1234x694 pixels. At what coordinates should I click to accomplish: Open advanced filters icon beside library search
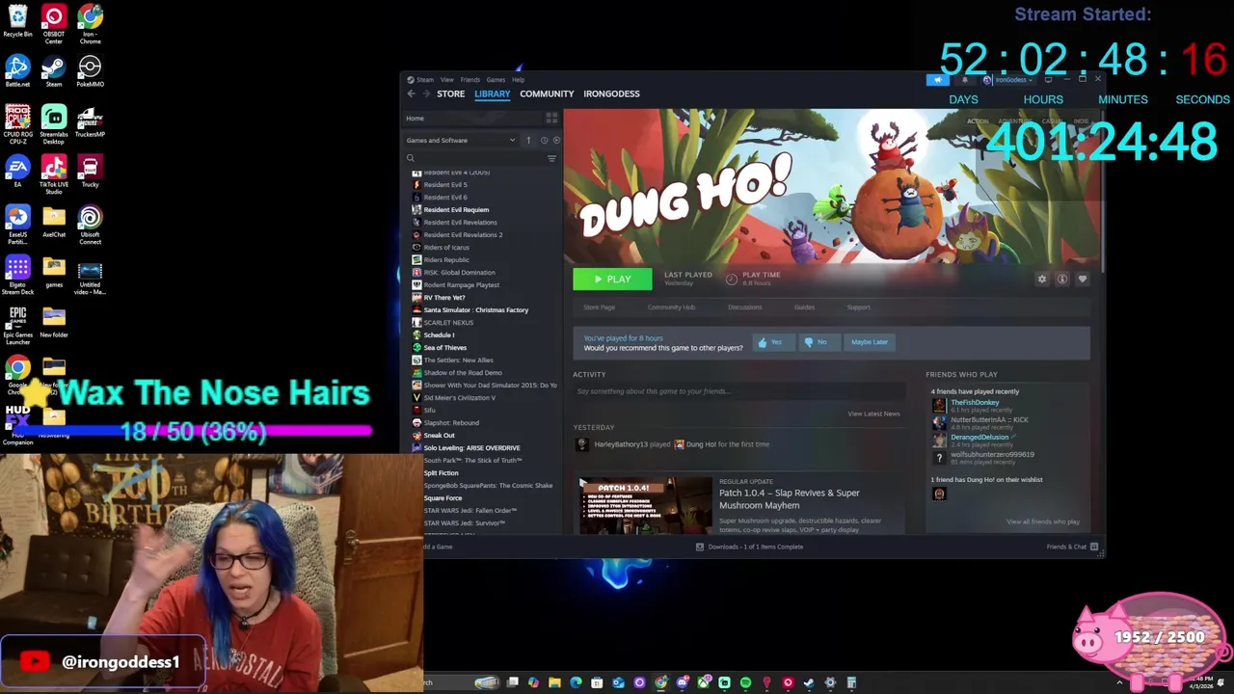[551, 158]
